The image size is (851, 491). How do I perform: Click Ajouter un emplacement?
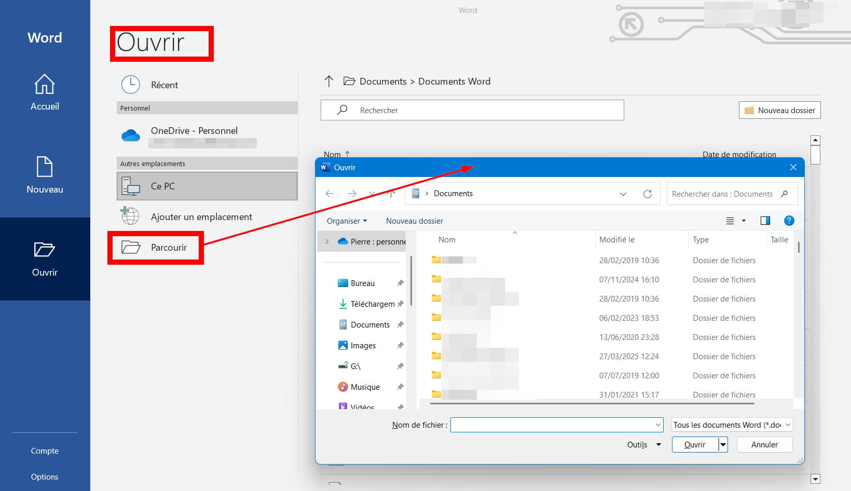[x=207, y=216]
